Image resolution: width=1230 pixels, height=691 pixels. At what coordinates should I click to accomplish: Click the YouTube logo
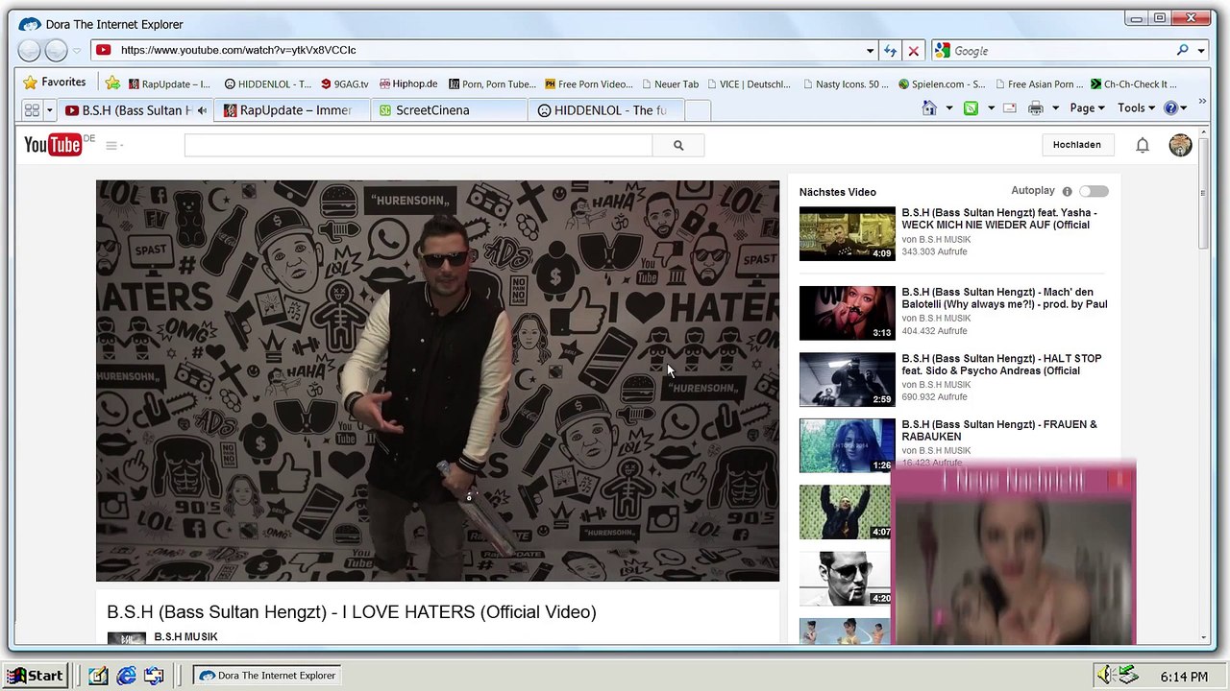(x=54, y=145)
